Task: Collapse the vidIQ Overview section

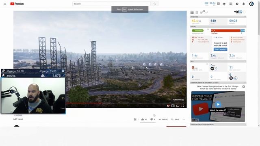Action: click(245, 17)
